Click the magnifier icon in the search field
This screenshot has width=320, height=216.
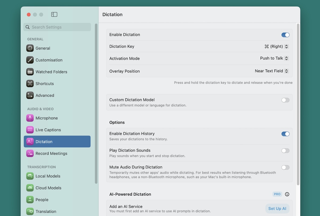pyautogui.click(x=27, y=27)
